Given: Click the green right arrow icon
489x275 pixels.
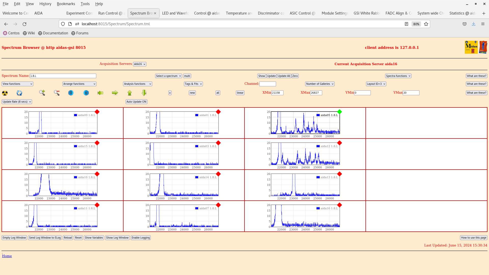Looking at the screenshot, I should [x=115, y=93].
